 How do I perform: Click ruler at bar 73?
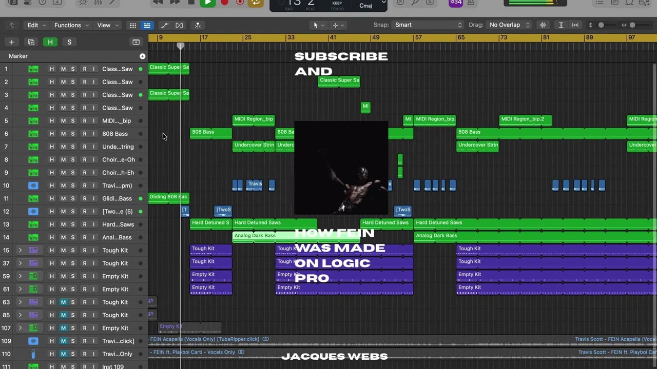504,37
